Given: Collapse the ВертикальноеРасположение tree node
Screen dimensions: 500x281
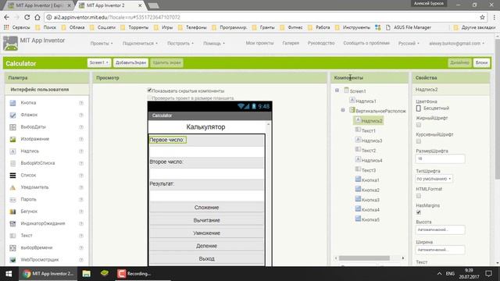Looking at the screenshot, I should [343, 110].
